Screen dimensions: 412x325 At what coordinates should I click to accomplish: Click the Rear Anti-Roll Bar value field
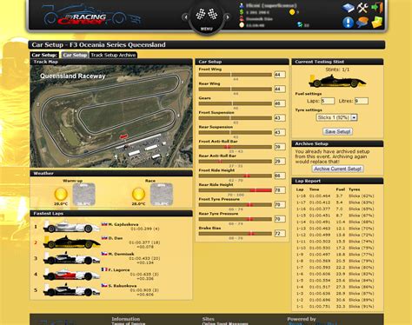pyautogui.click(x=280, y=162)
